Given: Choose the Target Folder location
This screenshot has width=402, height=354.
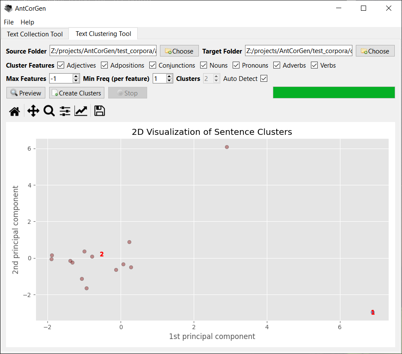Looking at the screenshot, I should [375, 51].
